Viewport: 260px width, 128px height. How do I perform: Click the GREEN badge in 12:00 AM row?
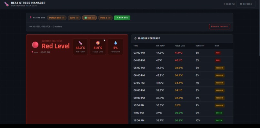[x=219, y=120]
